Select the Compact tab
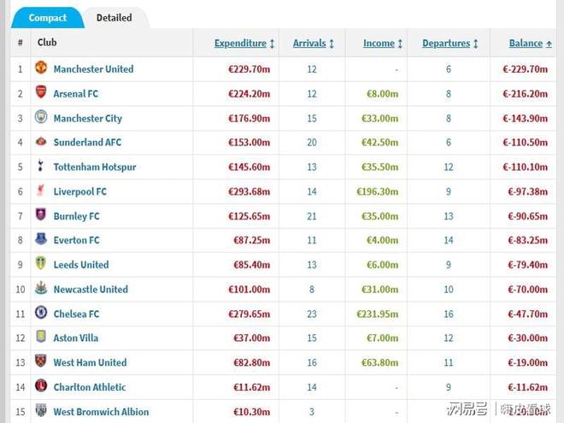 point(48,18)
